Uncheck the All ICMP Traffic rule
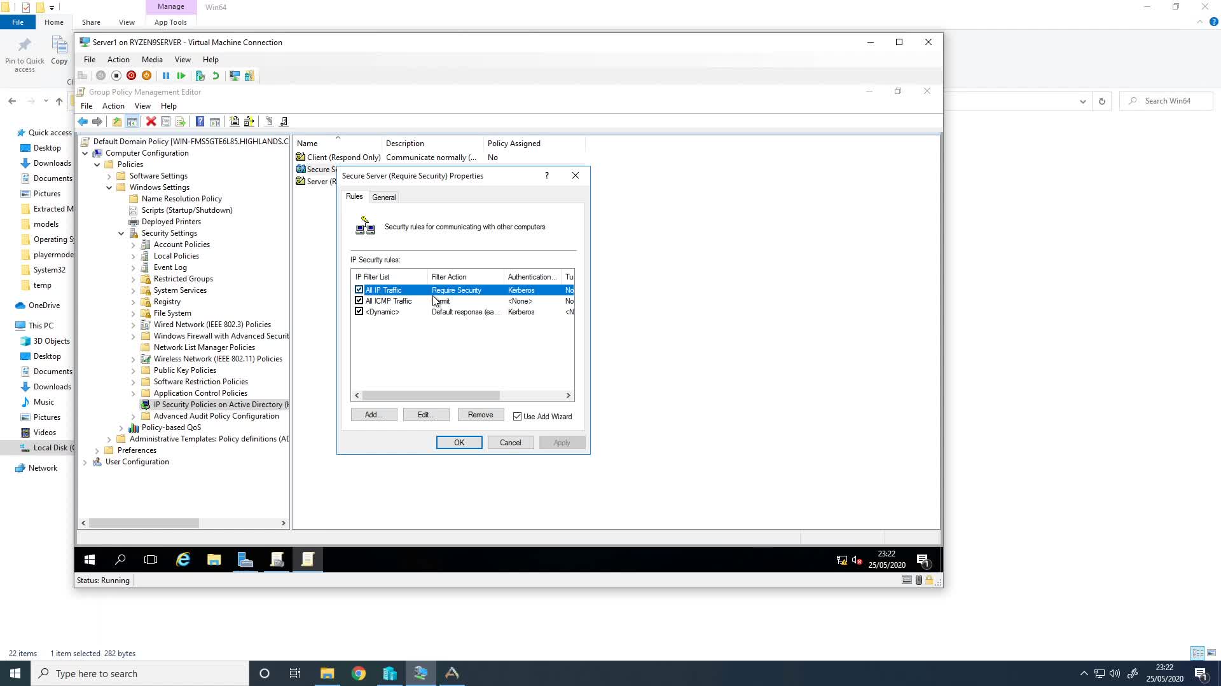Screen dimensions: 1221x686 359,300
